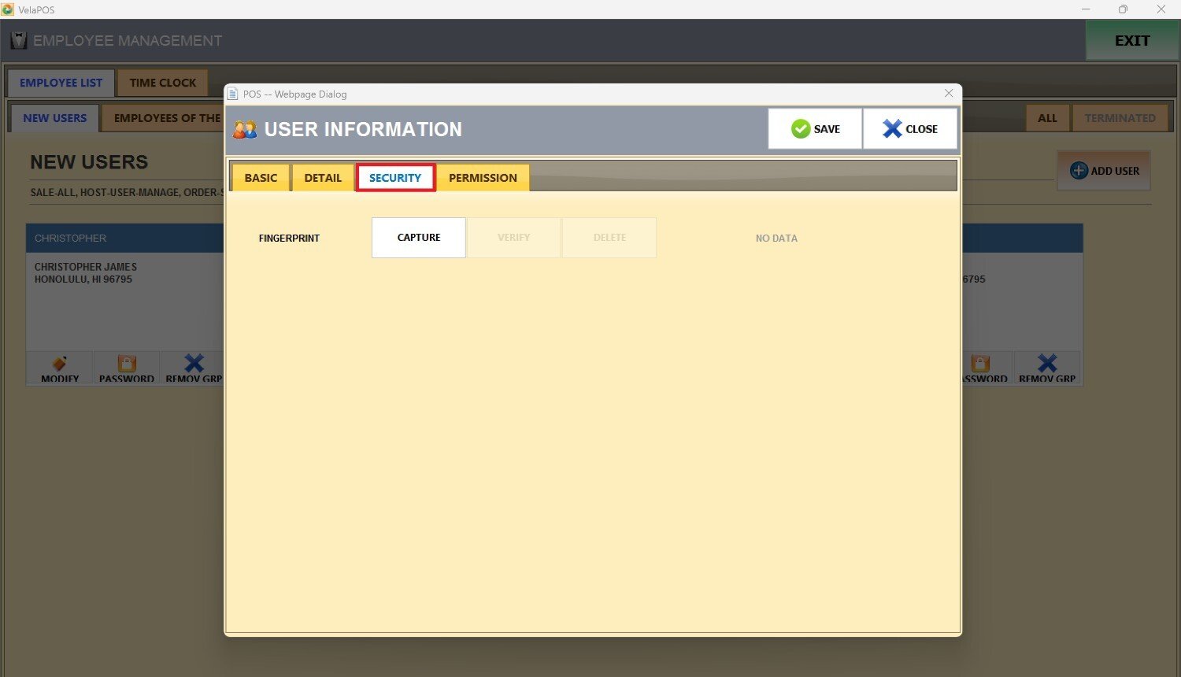Open the Permission tab

coord(483,178)
